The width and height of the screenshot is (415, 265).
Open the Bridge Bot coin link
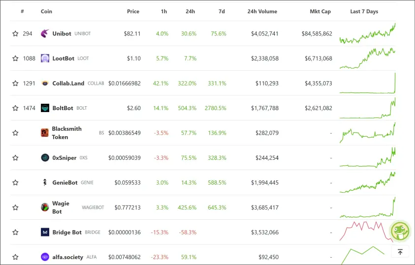pyautogui.click(x=67, y=232)
